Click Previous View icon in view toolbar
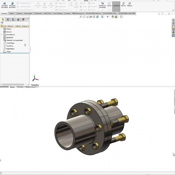 [87, 17]
